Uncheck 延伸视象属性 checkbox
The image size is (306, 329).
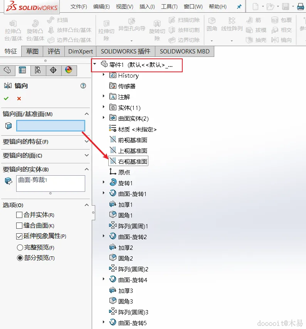click(x=19, y=236)
